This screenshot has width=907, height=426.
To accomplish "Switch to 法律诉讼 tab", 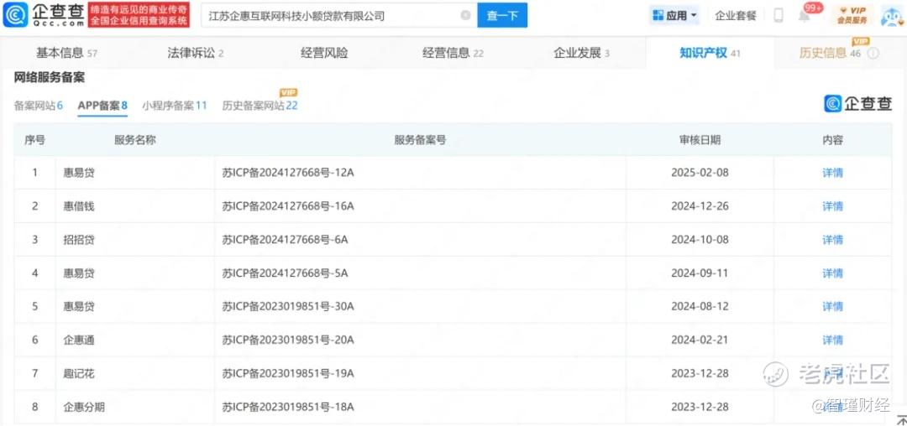I will pyautogui.click(x=196, y=53).
